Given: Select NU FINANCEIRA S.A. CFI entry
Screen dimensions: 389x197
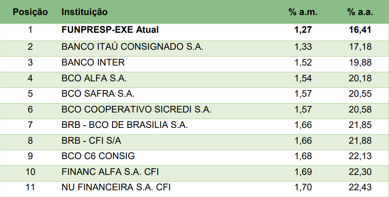Looking at the screenshot, I should point(116,187).
